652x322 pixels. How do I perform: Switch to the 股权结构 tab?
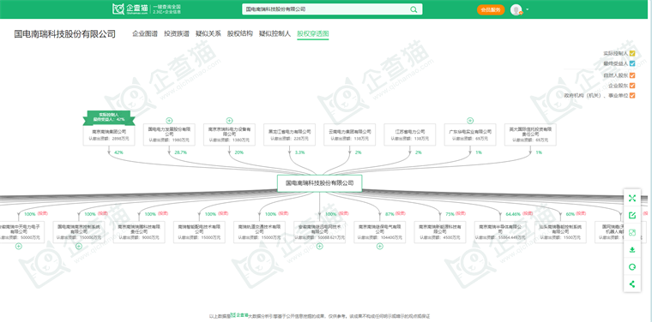click(239, 34)
